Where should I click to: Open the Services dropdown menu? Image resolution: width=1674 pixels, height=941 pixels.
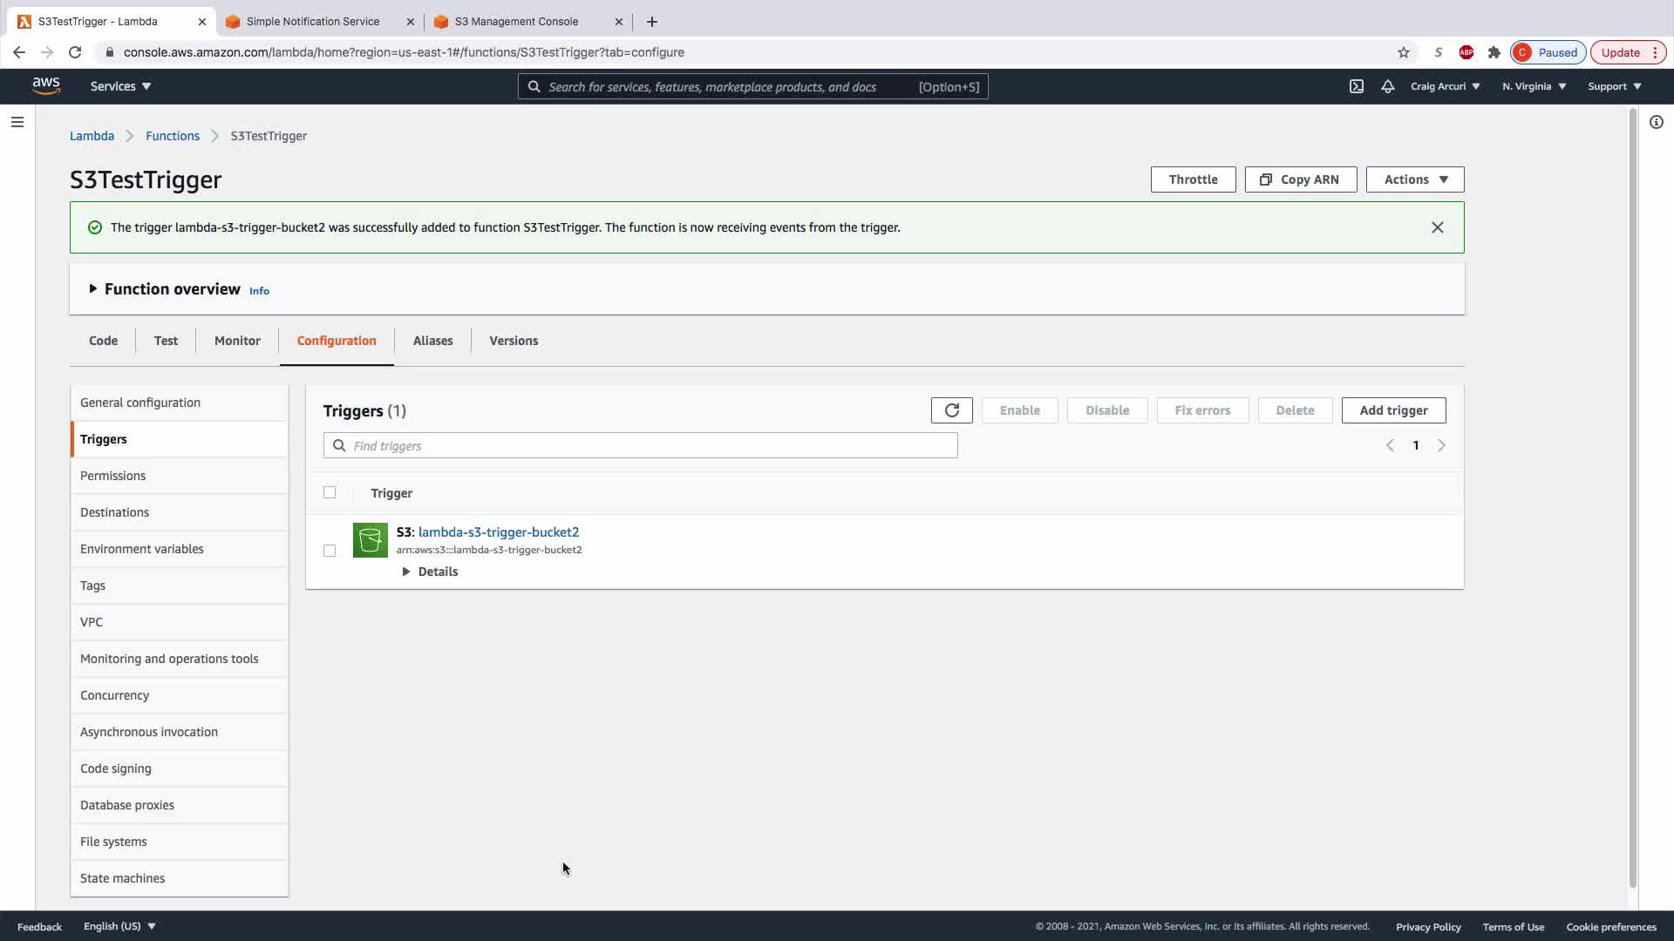click(120, 86)
